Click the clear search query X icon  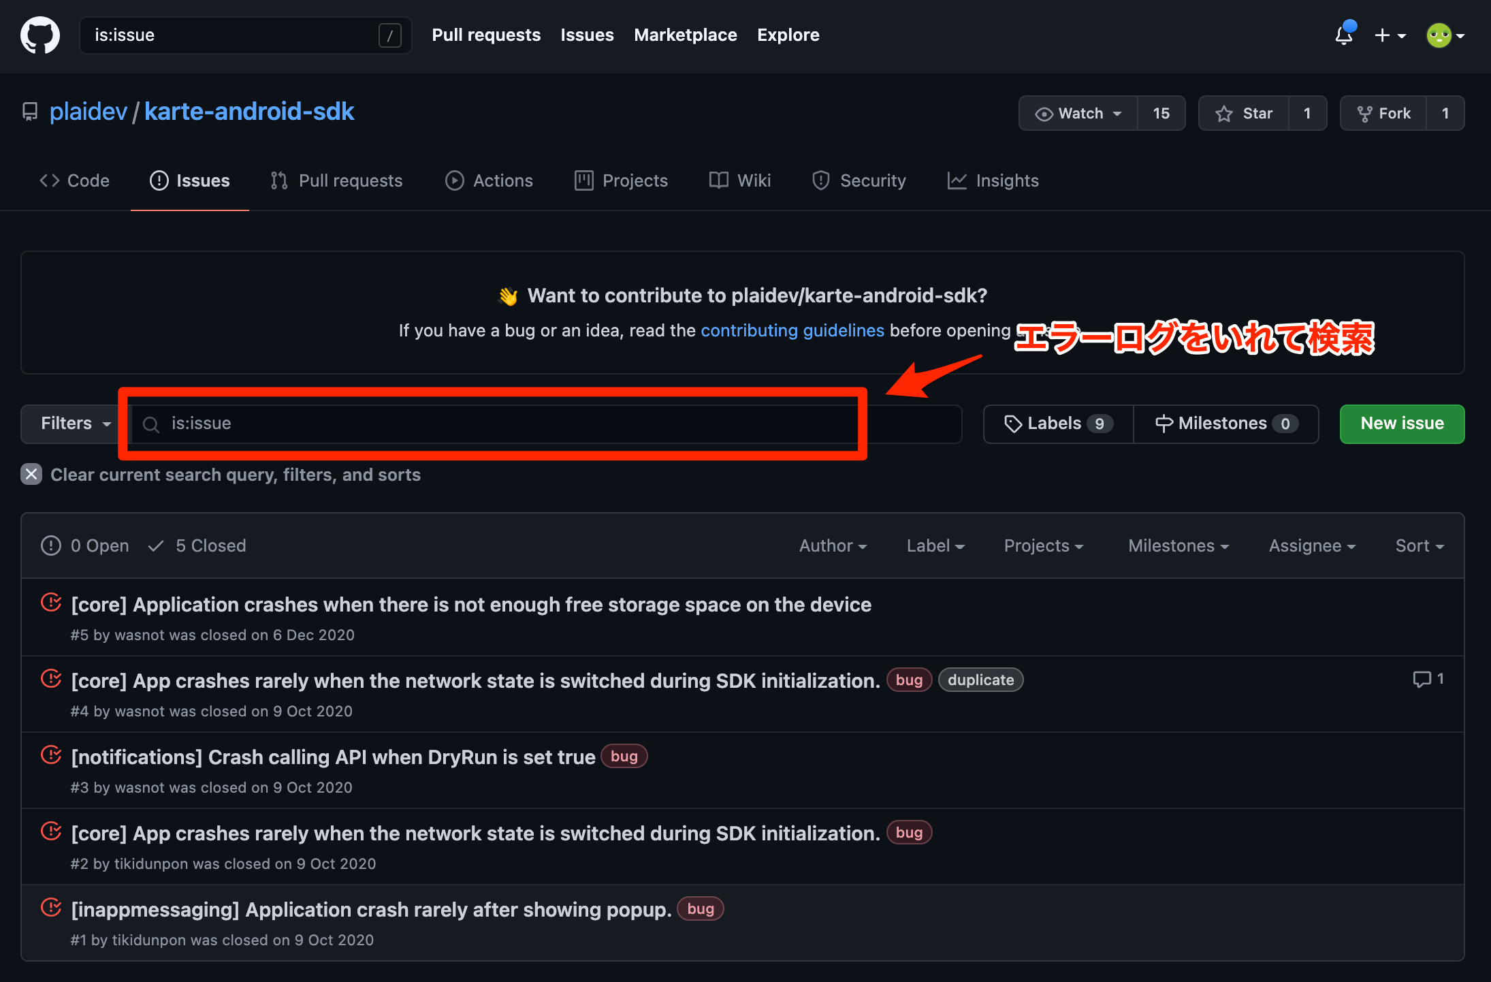(31, 474)
